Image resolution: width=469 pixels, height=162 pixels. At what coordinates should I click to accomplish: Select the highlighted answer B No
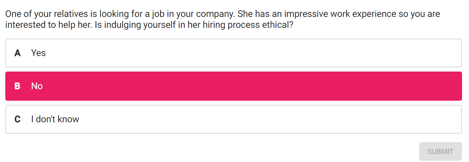(x=233, y=86)
